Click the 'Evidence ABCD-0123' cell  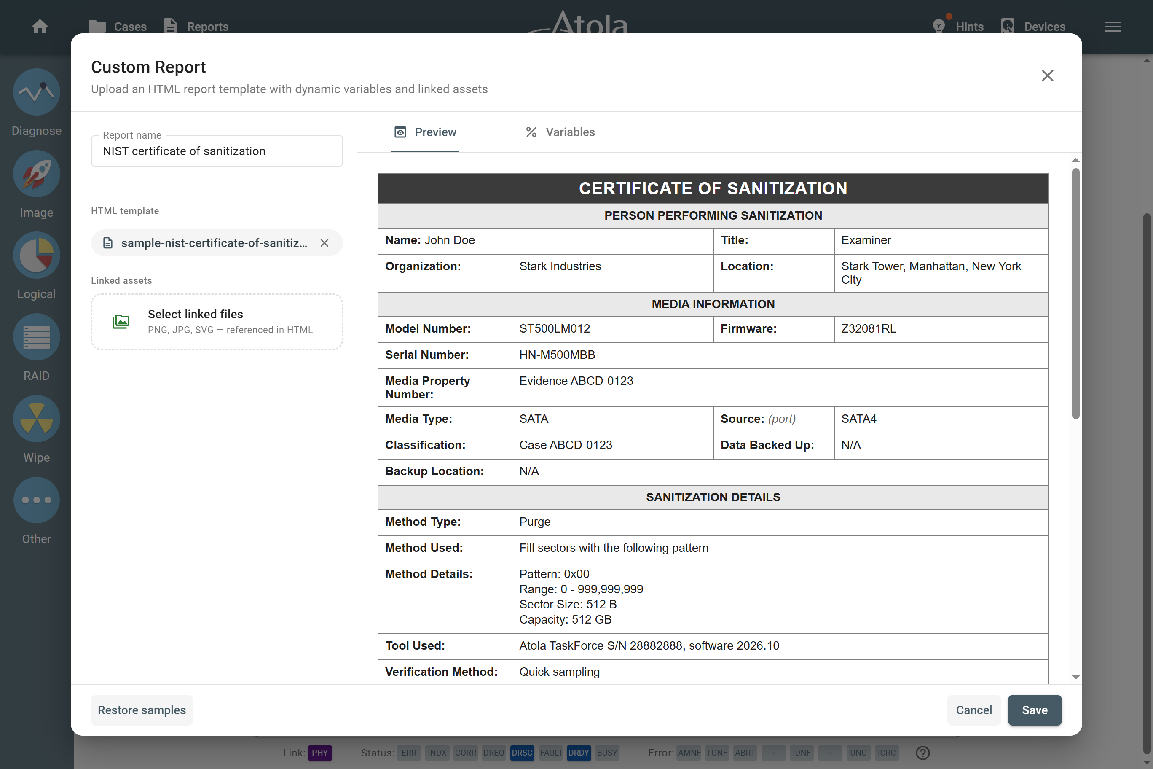click(x=780, y=387)
